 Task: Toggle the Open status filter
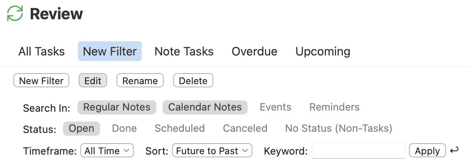click(81, 129)
